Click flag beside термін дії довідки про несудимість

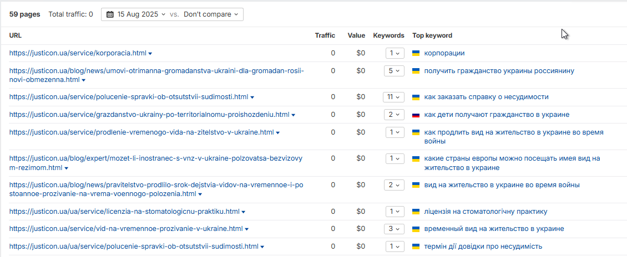click(416, 246)
